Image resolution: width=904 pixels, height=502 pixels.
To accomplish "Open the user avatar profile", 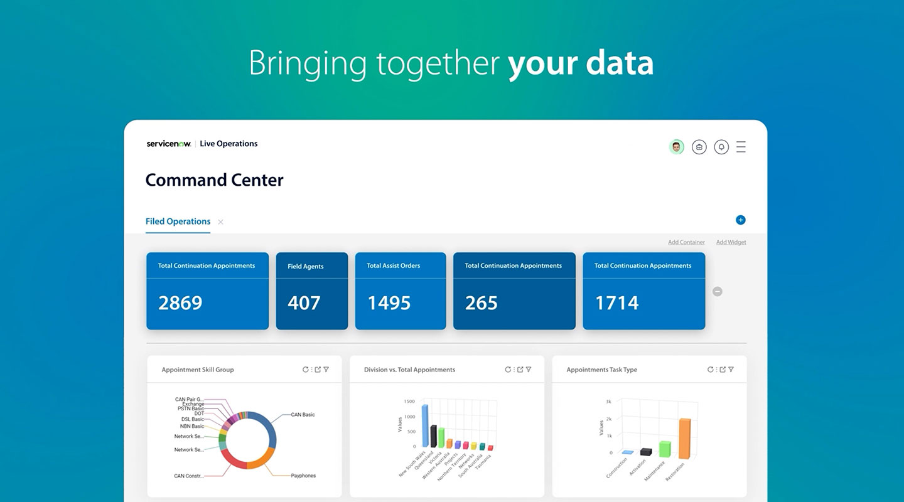I will (676, 147).
